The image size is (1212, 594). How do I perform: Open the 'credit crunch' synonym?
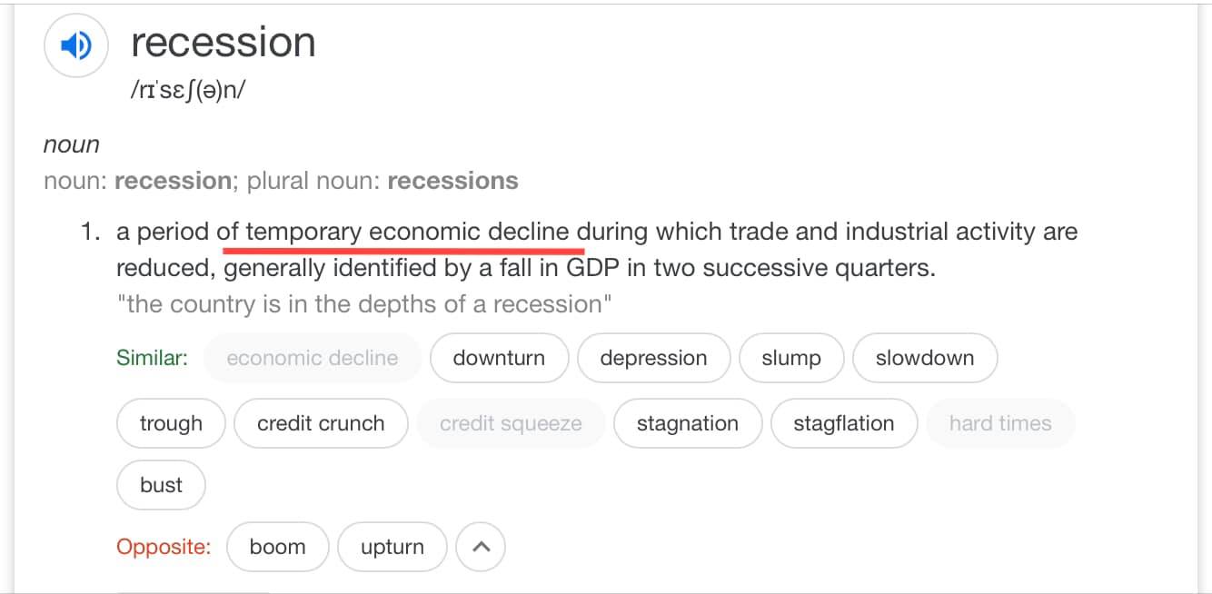(321, 423)
